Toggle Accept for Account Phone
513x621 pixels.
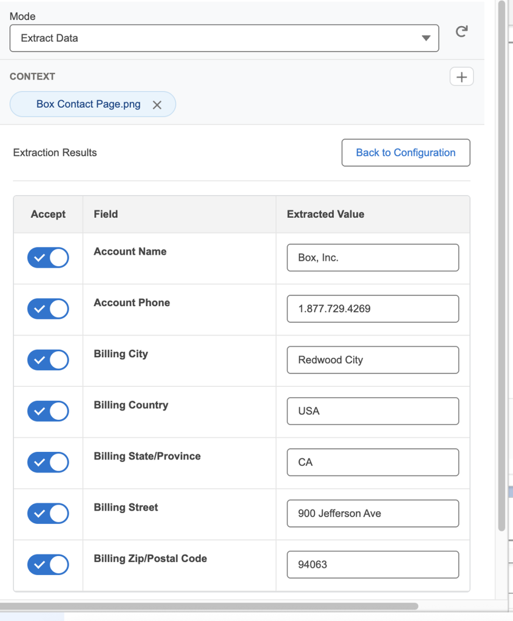[x=48, y=309]
